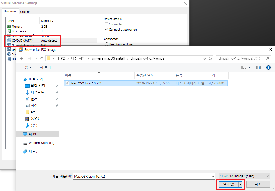The width and height of the screenshot is (275, 191).
Task: Go back in the file browser
Action: tap(22, 58)
